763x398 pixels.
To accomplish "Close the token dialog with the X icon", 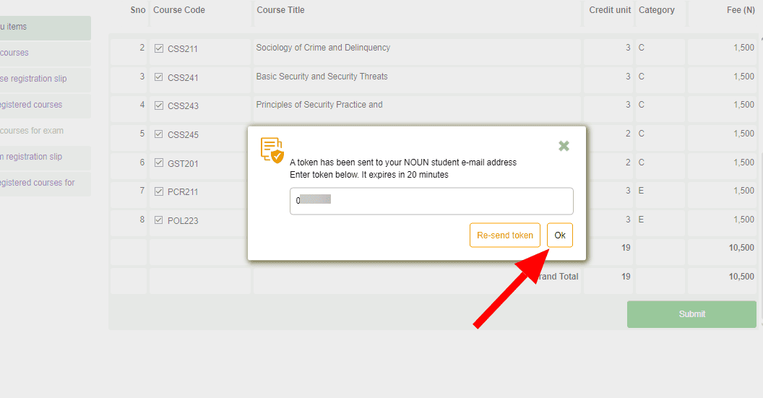I will point(564,146).
